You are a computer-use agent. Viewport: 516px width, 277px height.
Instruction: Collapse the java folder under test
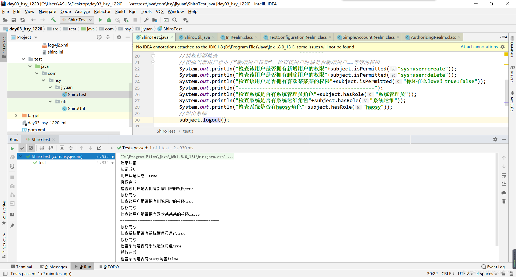30,66
